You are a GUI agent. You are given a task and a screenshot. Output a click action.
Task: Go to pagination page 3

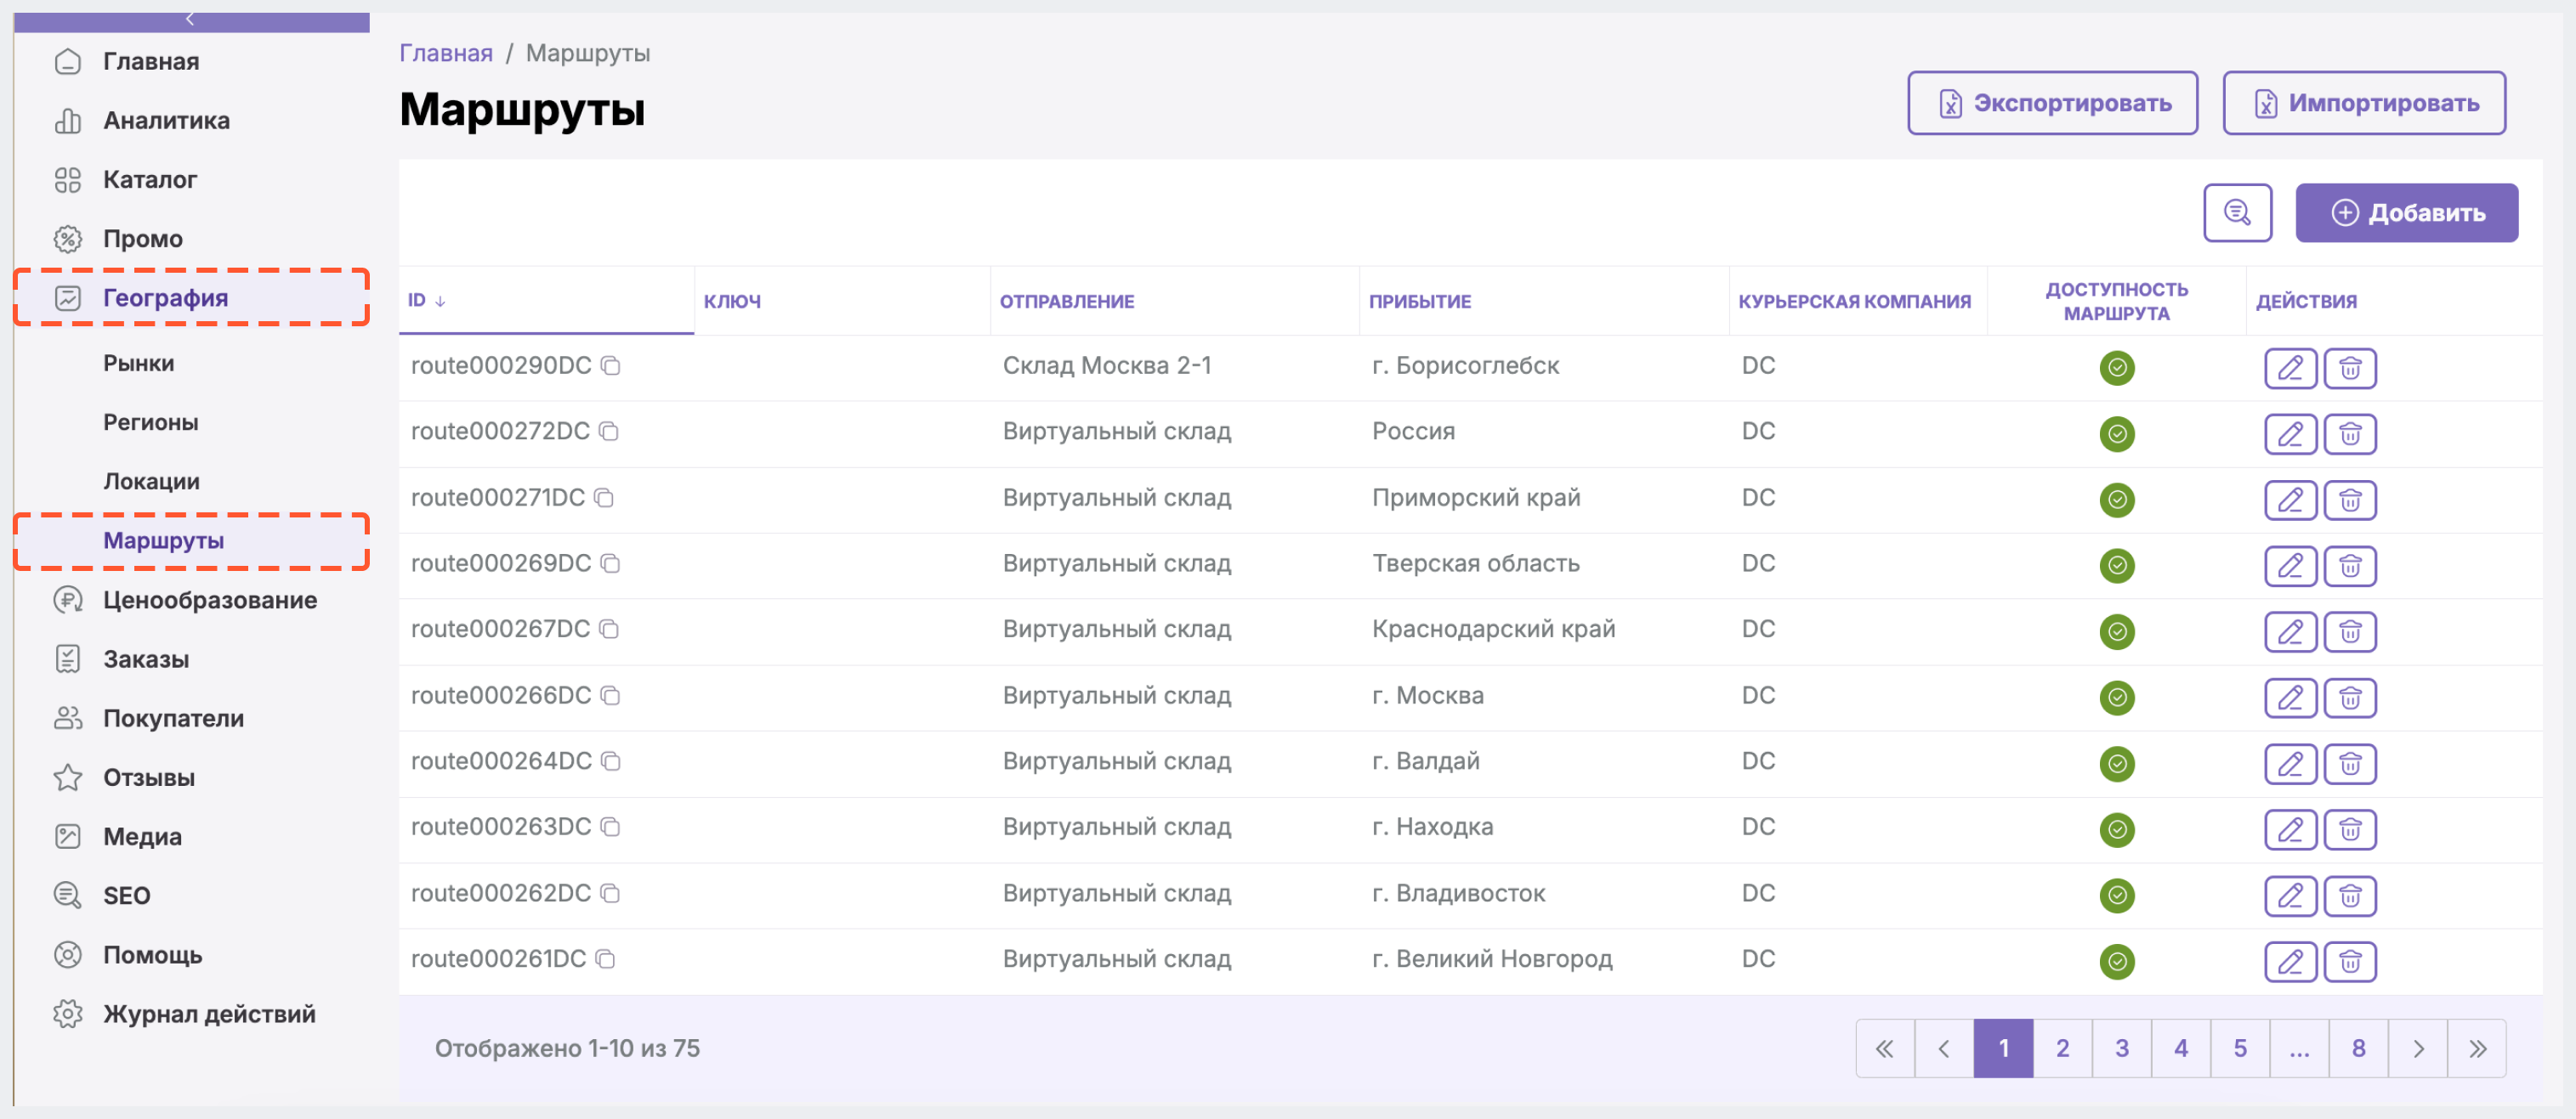[2122, 1048]
